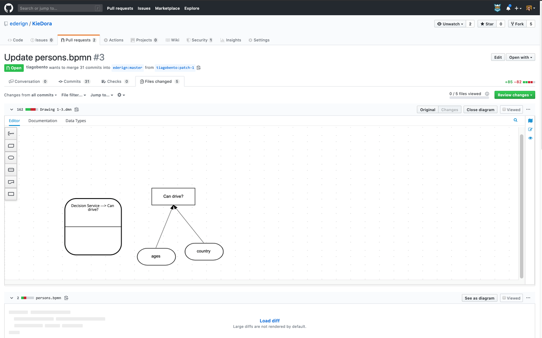
Task: Open the Data Types editor tab
Action: point(76,121)
